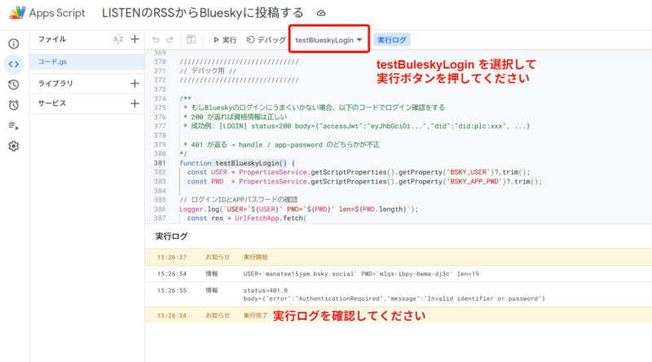Open Triggers alarm clock icon
The width and height of the screenshot is (652, 362).
(14, 105)
